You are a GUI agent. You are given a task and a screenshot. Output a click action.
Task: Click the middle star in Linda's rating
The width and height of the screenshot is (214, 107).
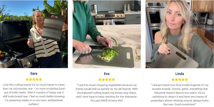click(180, 80)
